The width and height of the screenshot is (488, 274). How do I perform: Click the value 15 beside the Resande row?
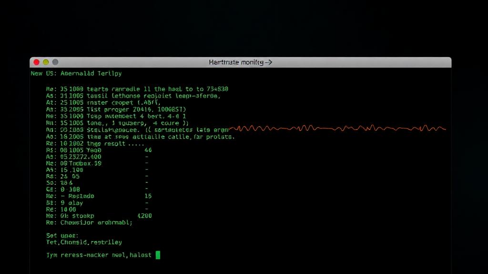(x=148, y=196)
